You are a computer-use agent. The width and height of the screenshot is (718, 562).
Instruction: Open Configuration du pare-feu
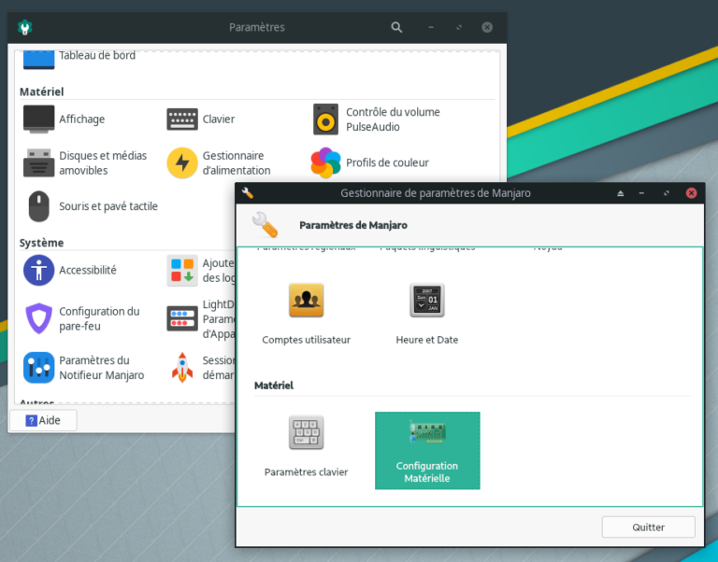click(x=82, y=319)
